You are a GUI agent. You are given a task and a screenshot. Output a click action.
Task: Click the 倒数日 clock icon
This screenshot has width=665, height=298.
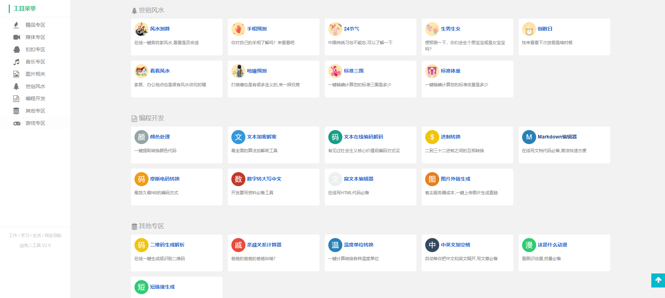(529, 29)
